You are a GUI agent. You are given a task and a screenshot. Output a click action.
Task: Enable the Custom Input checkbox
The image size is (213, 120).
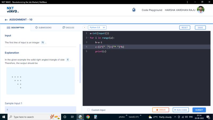coord(89,110)
